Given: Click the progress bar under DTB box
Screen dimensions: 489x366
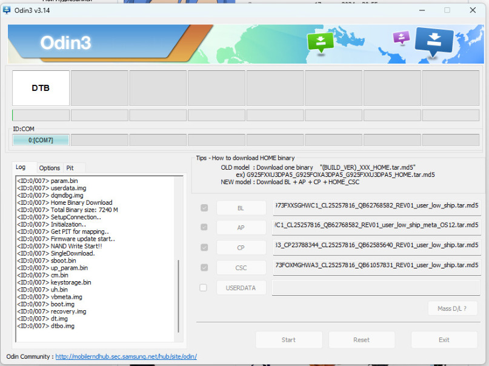Looking at the screenshot, I should [41, 115].
